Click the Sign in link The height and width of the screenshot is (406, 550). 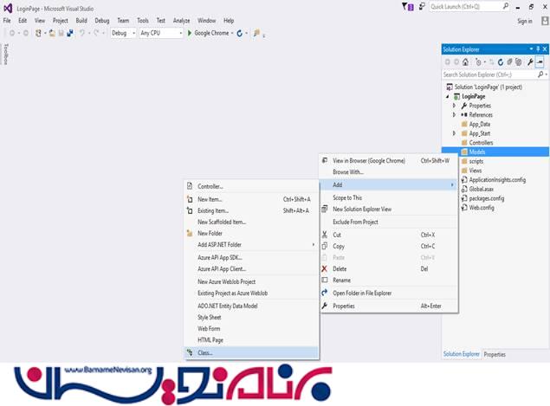click(x=525, y=22)
